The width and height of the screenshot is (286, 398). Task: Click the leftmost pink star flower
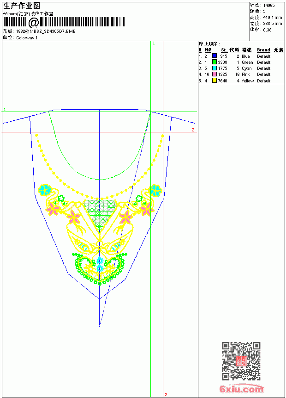coord(53,209)
